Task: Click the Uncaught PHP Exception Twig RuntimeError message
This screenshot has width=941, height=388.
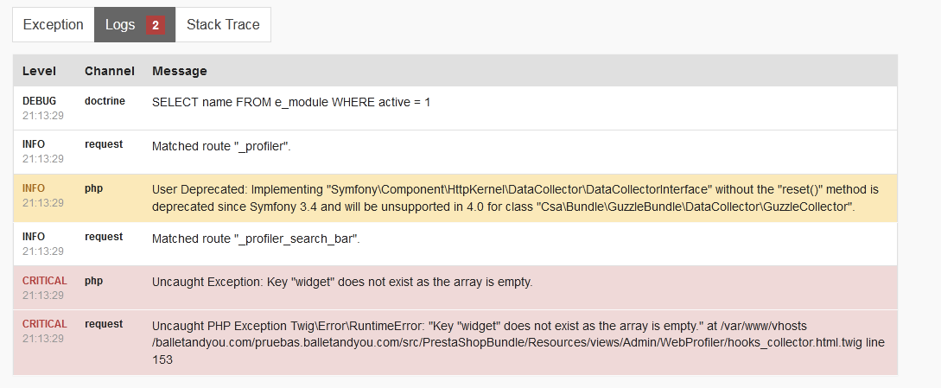Action: (x=518, y=342)
